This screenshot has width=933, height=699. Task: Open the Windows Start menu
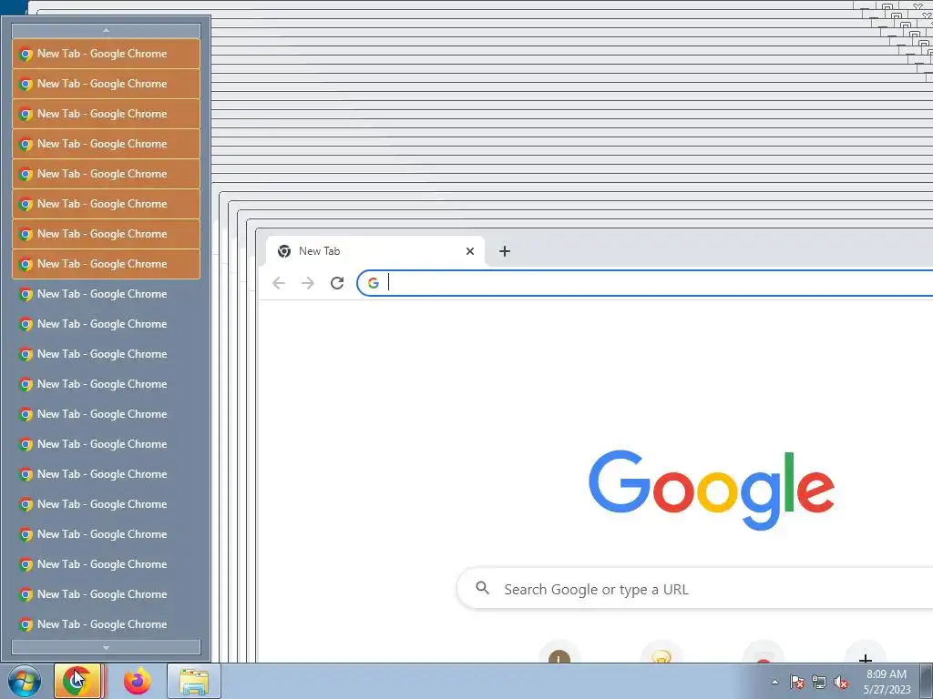(25, 681)
